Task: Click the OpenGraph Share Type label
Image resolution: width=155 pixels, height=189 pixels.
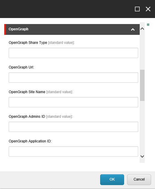Action: [28, 43]
